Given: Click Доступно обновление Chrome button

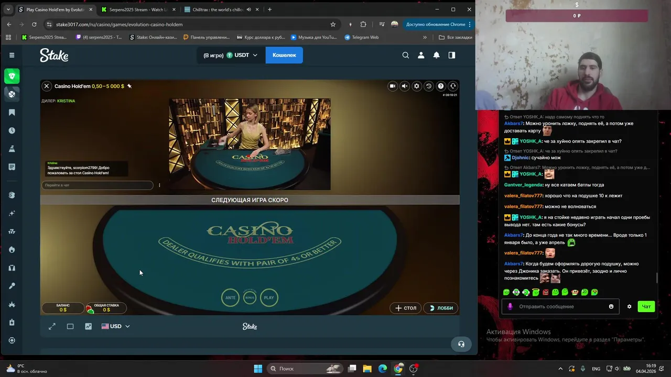Looking at the screenshot, I should 439,24.
